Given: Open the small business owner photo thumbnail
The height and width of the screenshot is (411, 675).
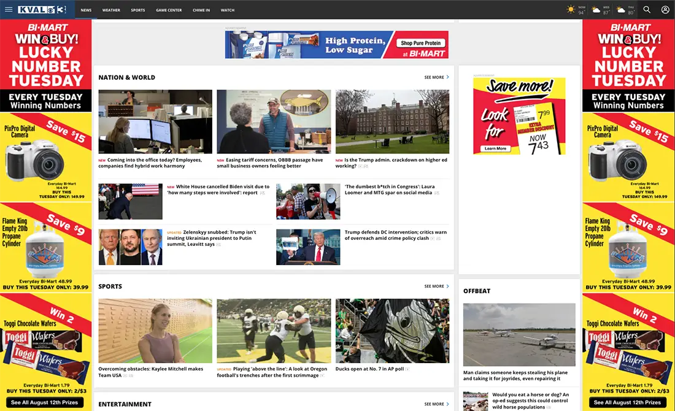Looking at the screenshot, I should point(274,121).
